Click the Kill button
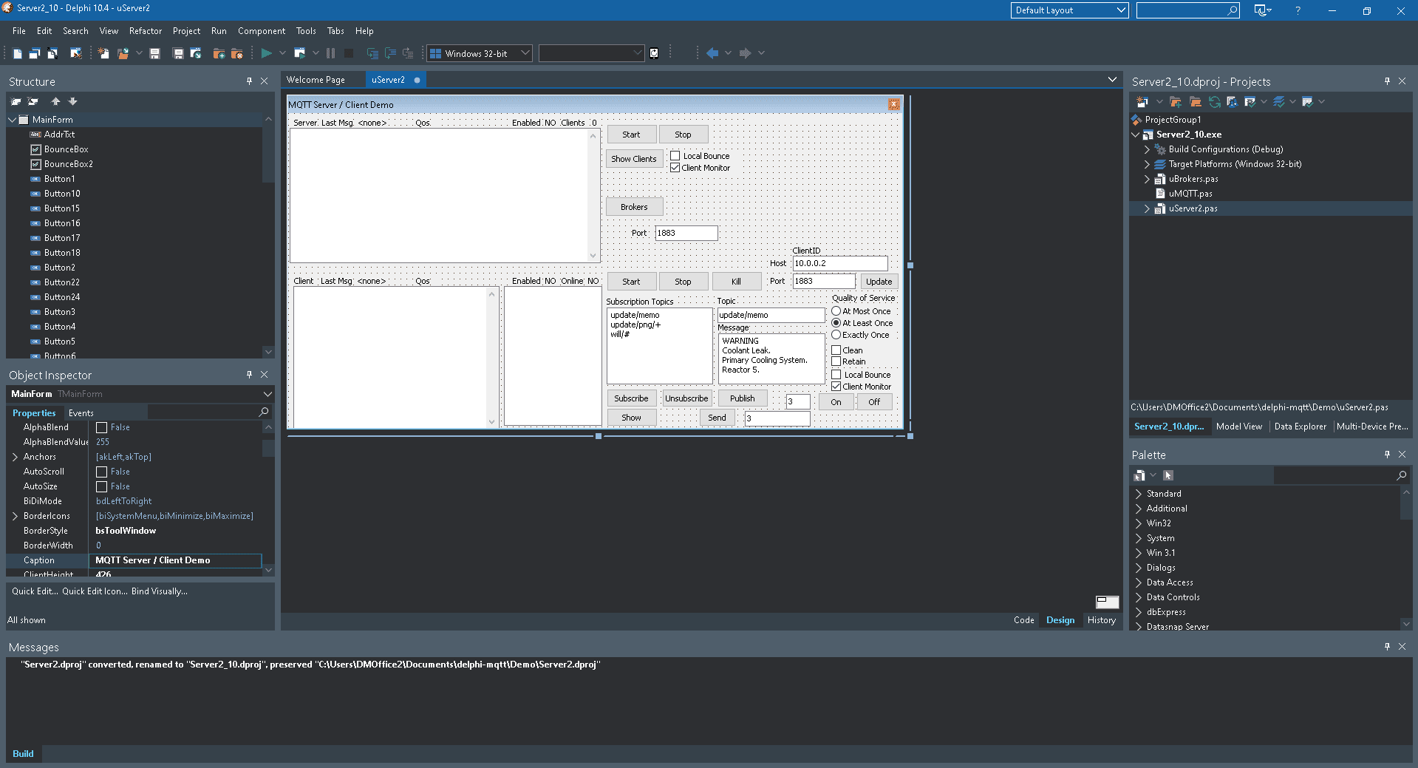Image resolution: width=1418 pixels, height=768 pixels. point(736,282)
